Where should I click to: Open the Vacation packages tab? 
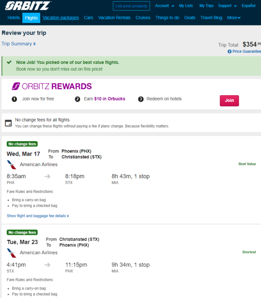pos(61,18)
